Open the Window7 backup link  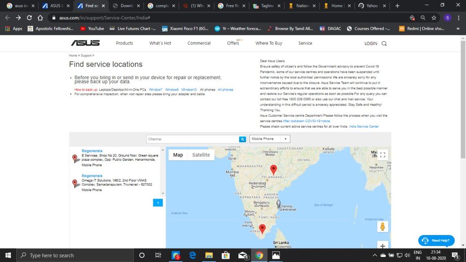point(155,90)
